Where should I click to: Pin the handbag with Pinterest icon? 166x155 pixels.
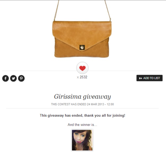(21, 78)
